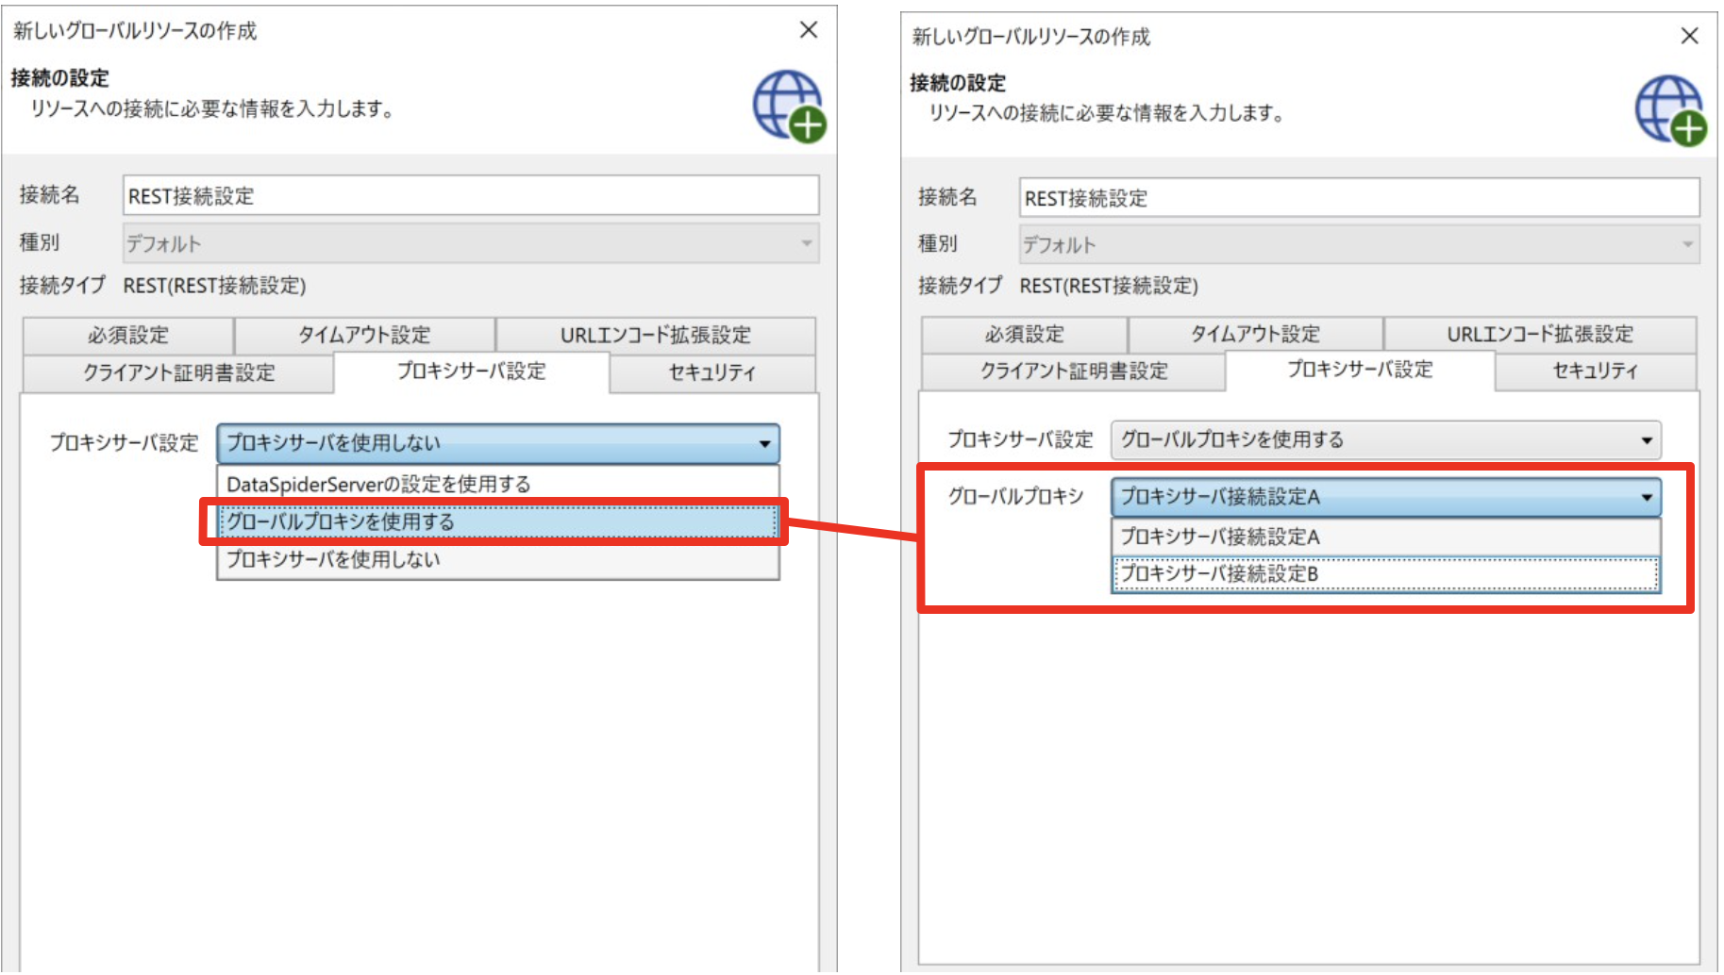Viewport: 1724px width, 975px height.
Task: Switch to the セキュリティ tab in left dialog
Action: (711, 372)
